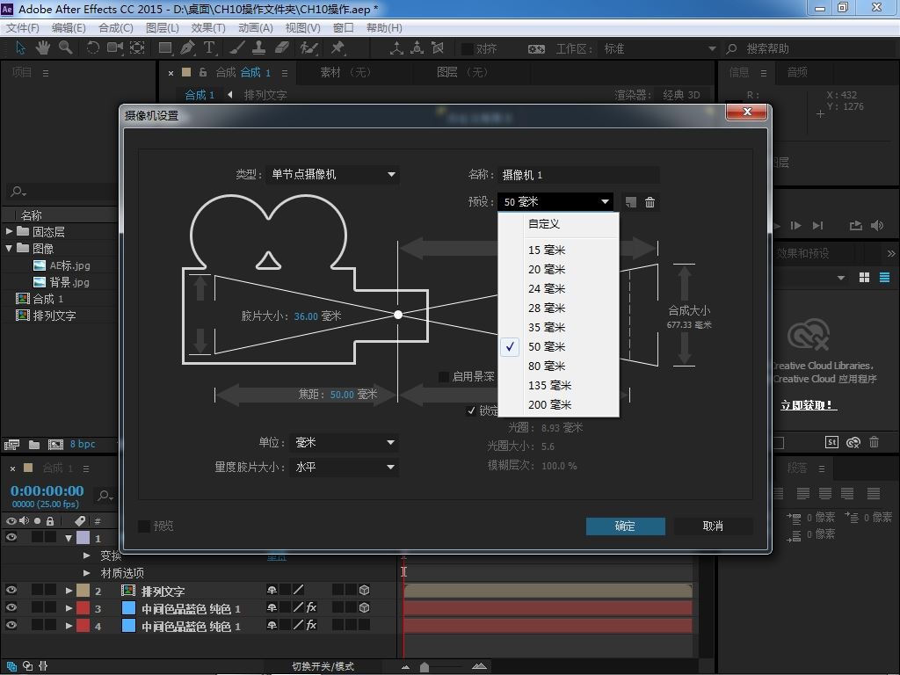
Task: Select the 自定义 preset option
Action: click(x=558, y=224)
